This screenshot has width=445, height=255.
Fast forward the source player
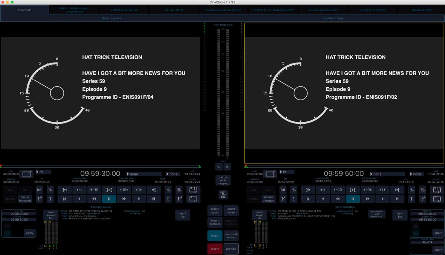124,199
